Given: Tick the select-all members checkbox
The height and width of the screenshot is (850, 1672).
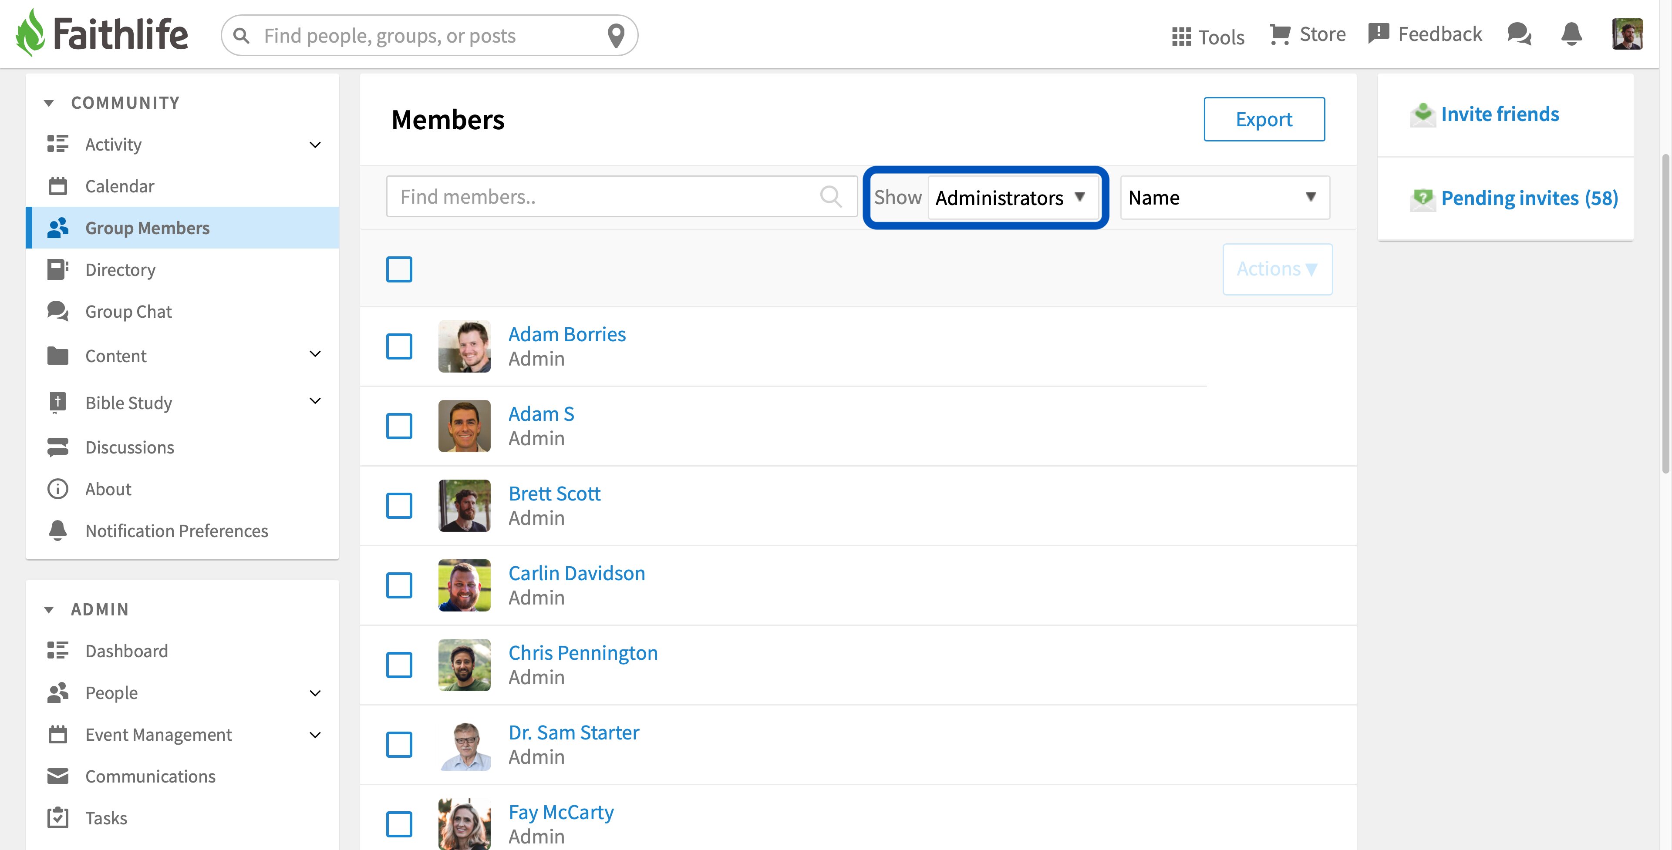Looking at the screenshot, I should pyautogui.click(x=399, y=269).
